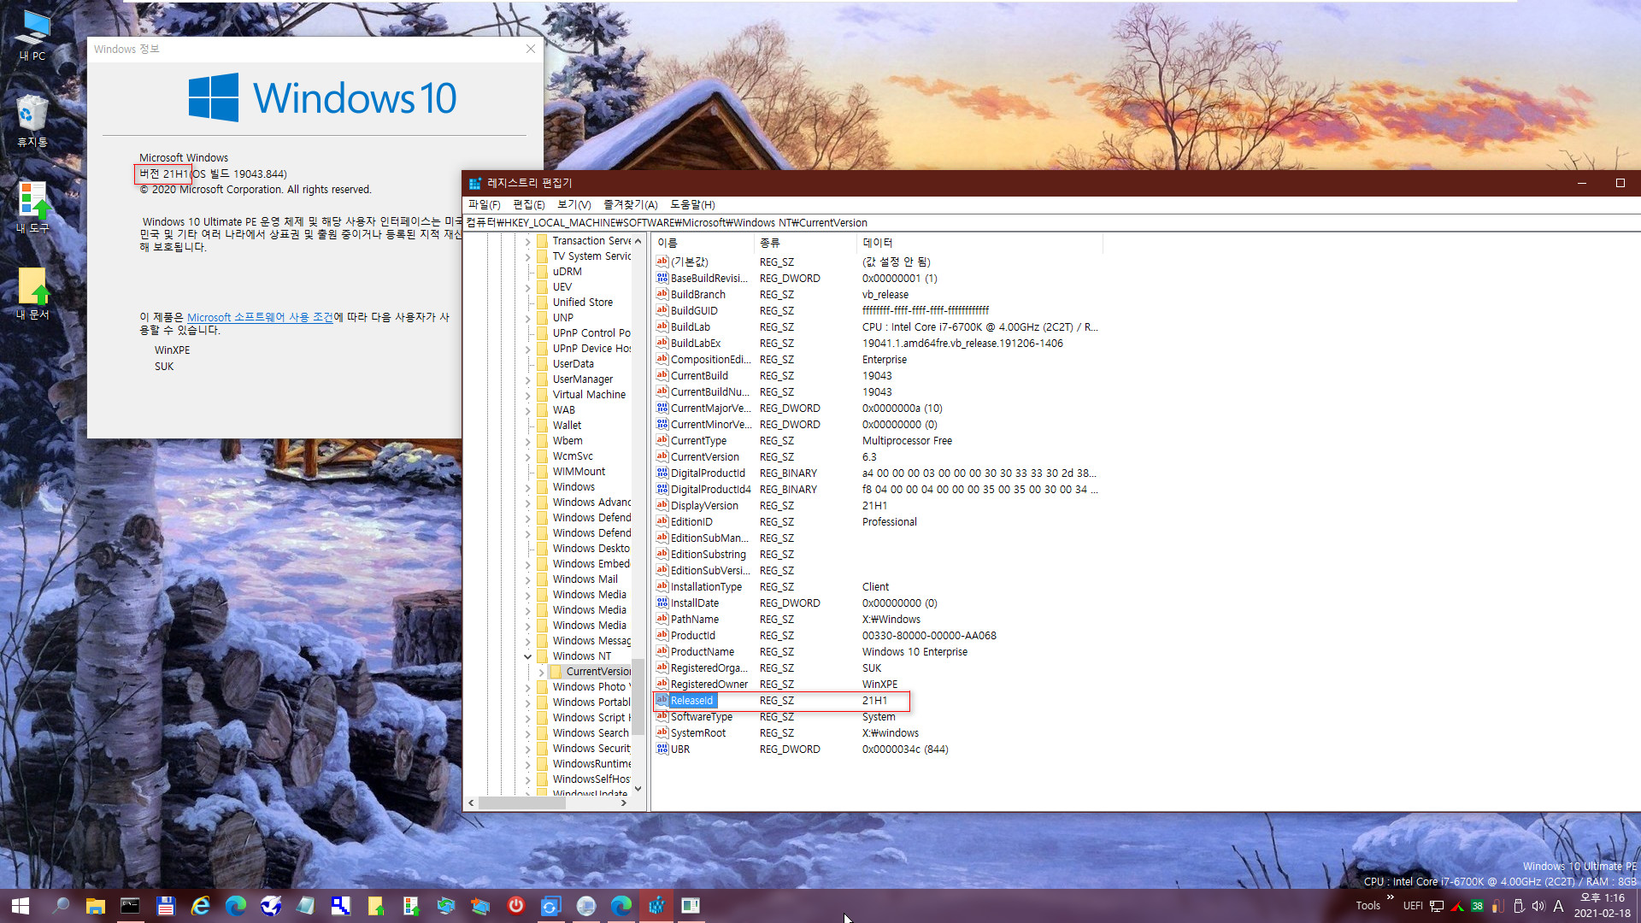Viewport: 1641px width, 923px height.
Task: Open the 내 문서 desktop icon
Action: point(32,294)
